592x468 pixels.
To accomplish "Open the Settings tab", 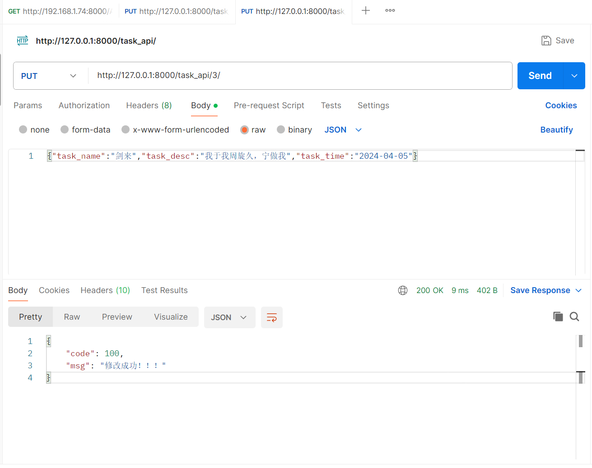I will point(373,106).
